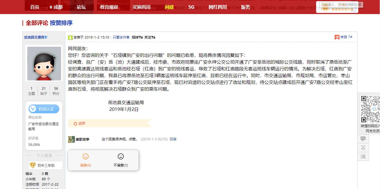
Task: Click the green user icon beside post date
Action: [70, 37]
